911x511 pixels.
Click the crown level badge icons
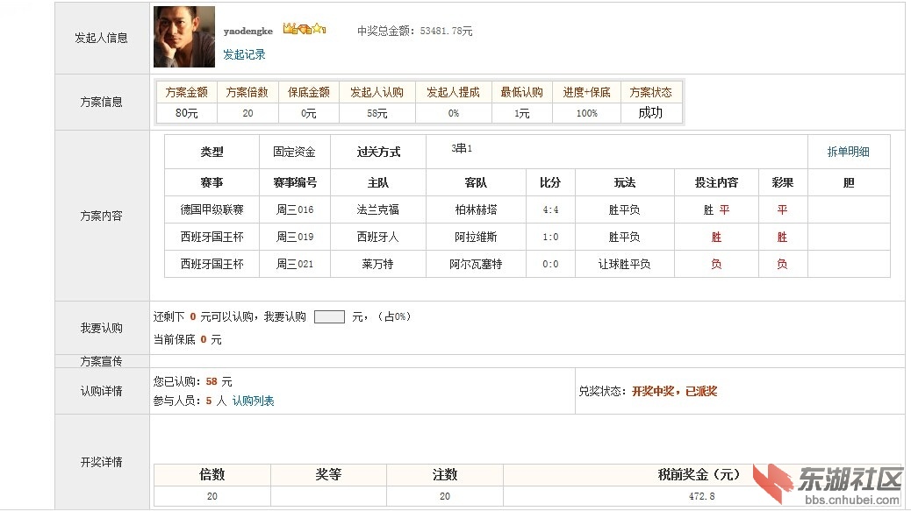(305, 28)
